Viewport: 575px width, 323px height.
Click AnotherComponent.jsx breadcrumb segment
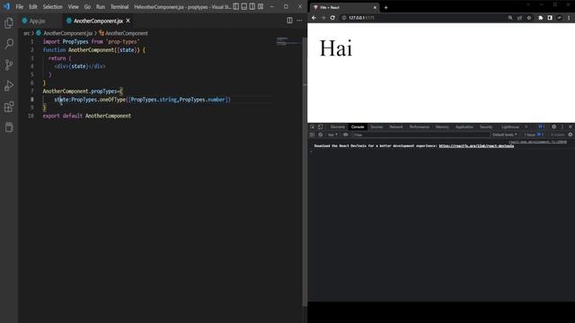tap(68, 33)
